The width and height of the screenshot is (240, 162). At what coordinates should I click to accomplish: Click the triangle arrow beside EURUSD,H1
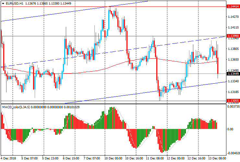tap(3, 3)
